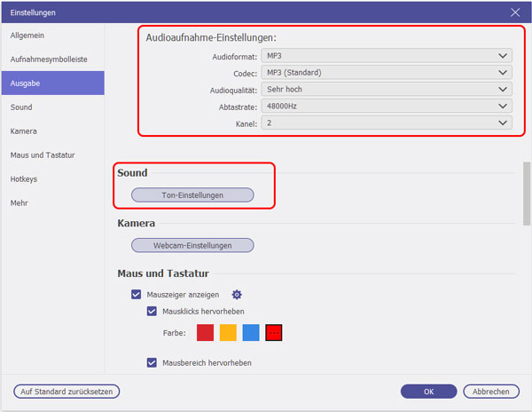
Task: Expand Audioqualität Sehr hoch dropdown
Action: point(387,90)
